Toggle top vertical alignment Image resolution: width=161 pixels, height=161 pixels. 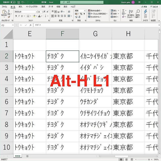pyautogui.click(x=53, y=12)
